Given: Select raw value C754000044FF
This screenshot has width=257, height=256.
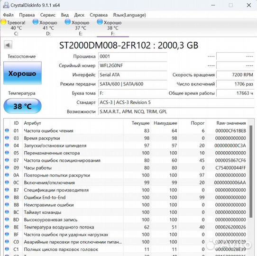Looking at the screenshot, I should pyautogui.click(x=230, y=168).
